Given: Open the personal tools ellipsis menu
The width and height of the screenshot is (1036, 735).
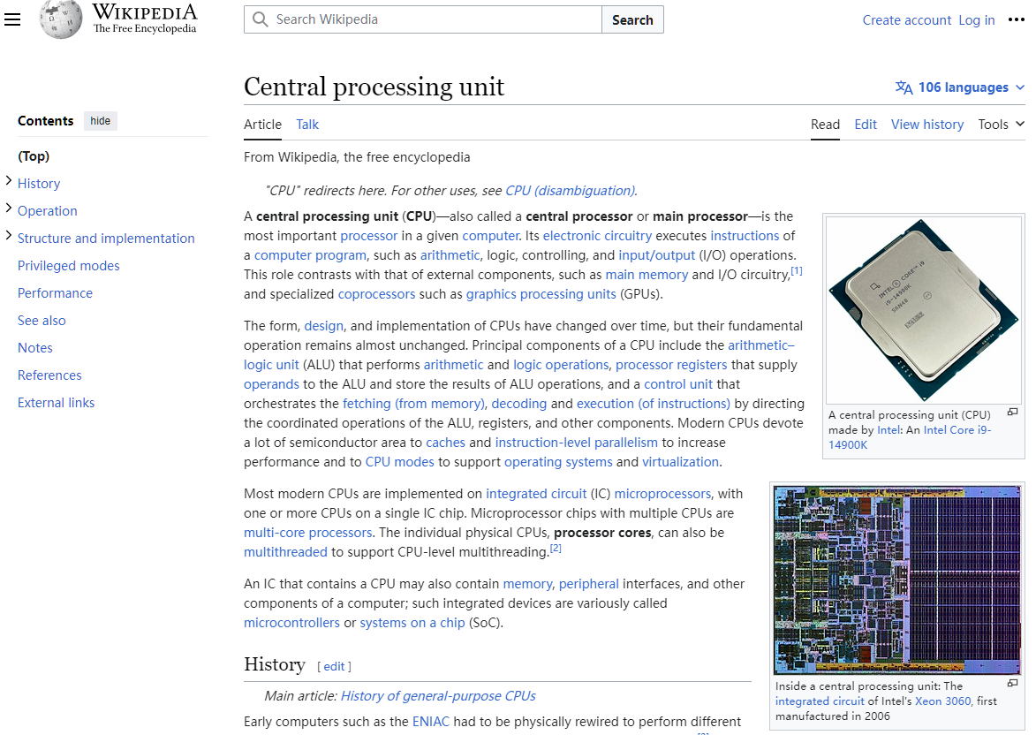Looking at the screenshot, I should [1017, 19].
